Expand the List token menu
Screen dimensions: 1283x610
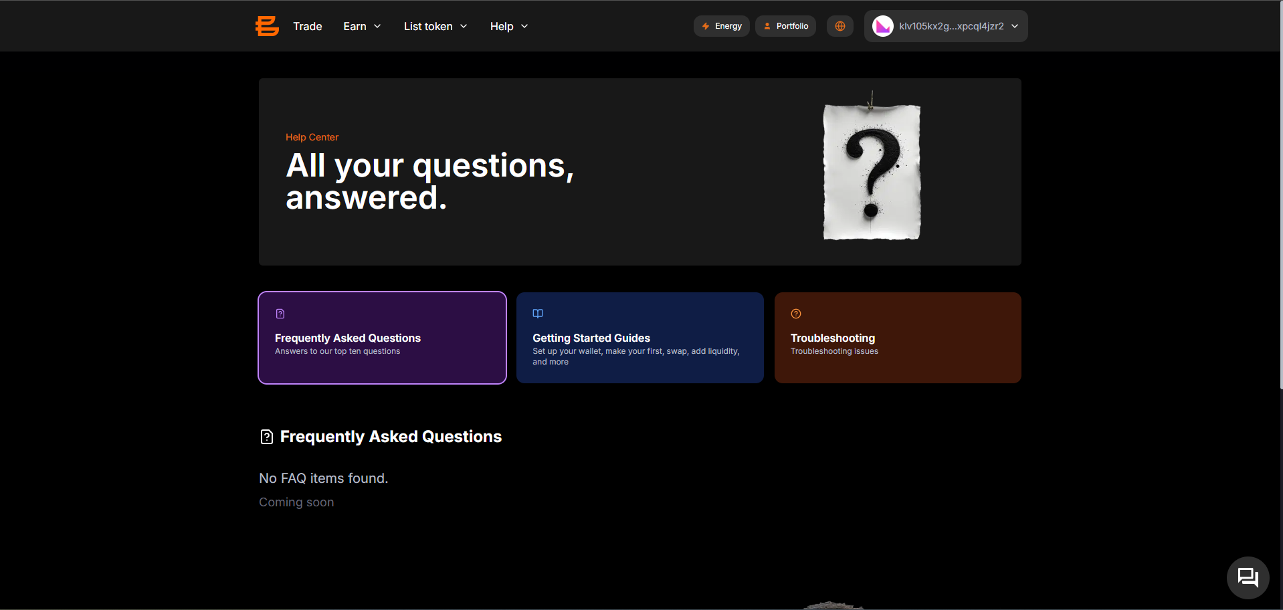tap(435, 26)
